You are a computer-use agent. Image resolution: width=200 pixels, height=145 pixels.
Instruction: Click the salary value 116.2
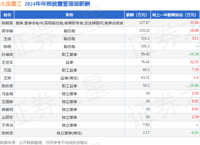click(145, 38)
